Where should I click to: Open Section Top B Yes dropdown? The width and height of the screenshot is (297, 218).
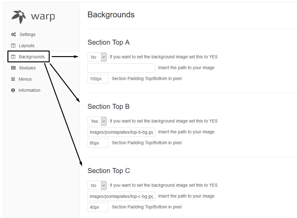click(x=97, y=121)
